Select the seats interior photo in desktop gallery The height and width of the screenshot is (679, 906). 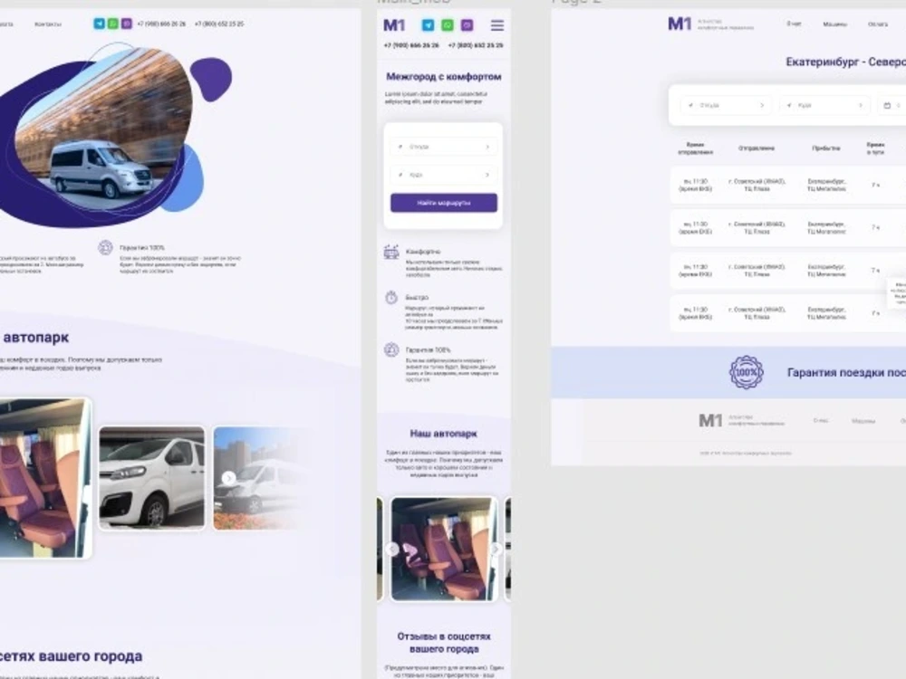click(x=45, y=478)
